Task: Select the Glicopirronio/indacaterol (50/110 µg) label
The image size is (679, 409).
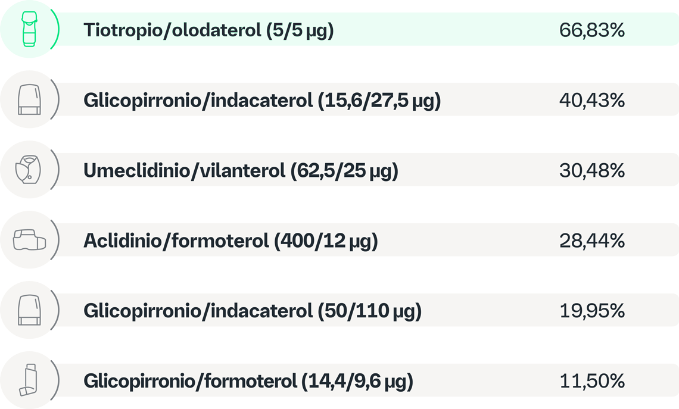Action: pyautogui.click(x=253, y=311)
